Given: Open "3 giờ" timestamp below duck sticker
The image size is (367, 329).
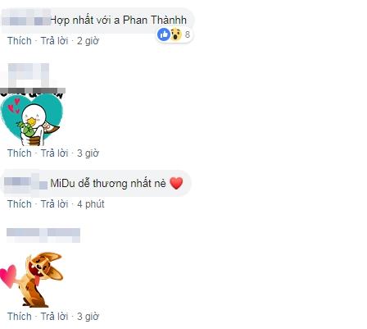Looking at the screenshot, I should click(x=88, y=153).
